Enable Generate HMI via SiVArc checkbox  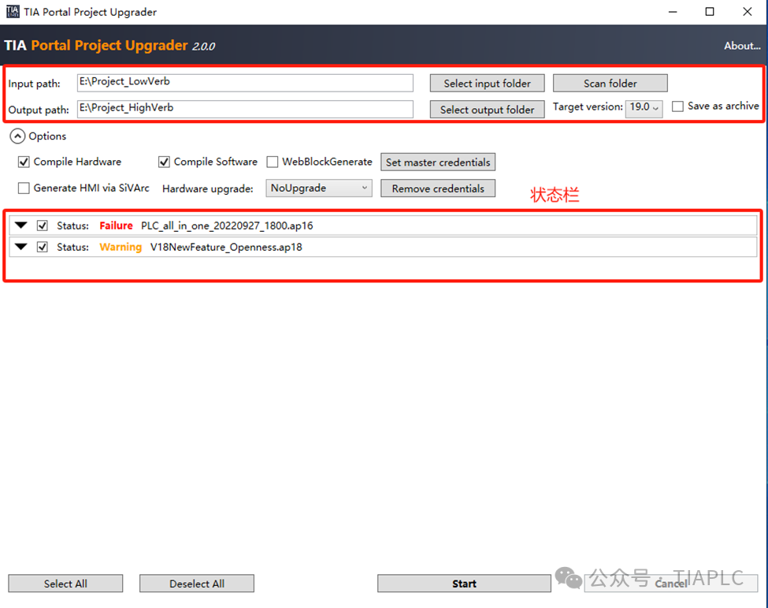24,188
